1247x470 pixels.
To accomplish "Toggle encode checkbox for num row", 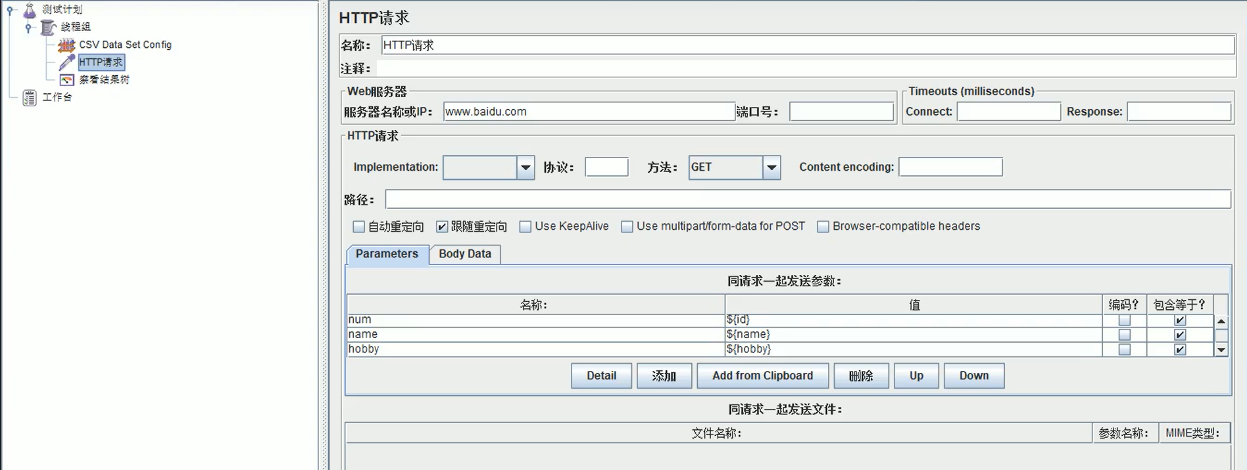I will (1125, 320).
